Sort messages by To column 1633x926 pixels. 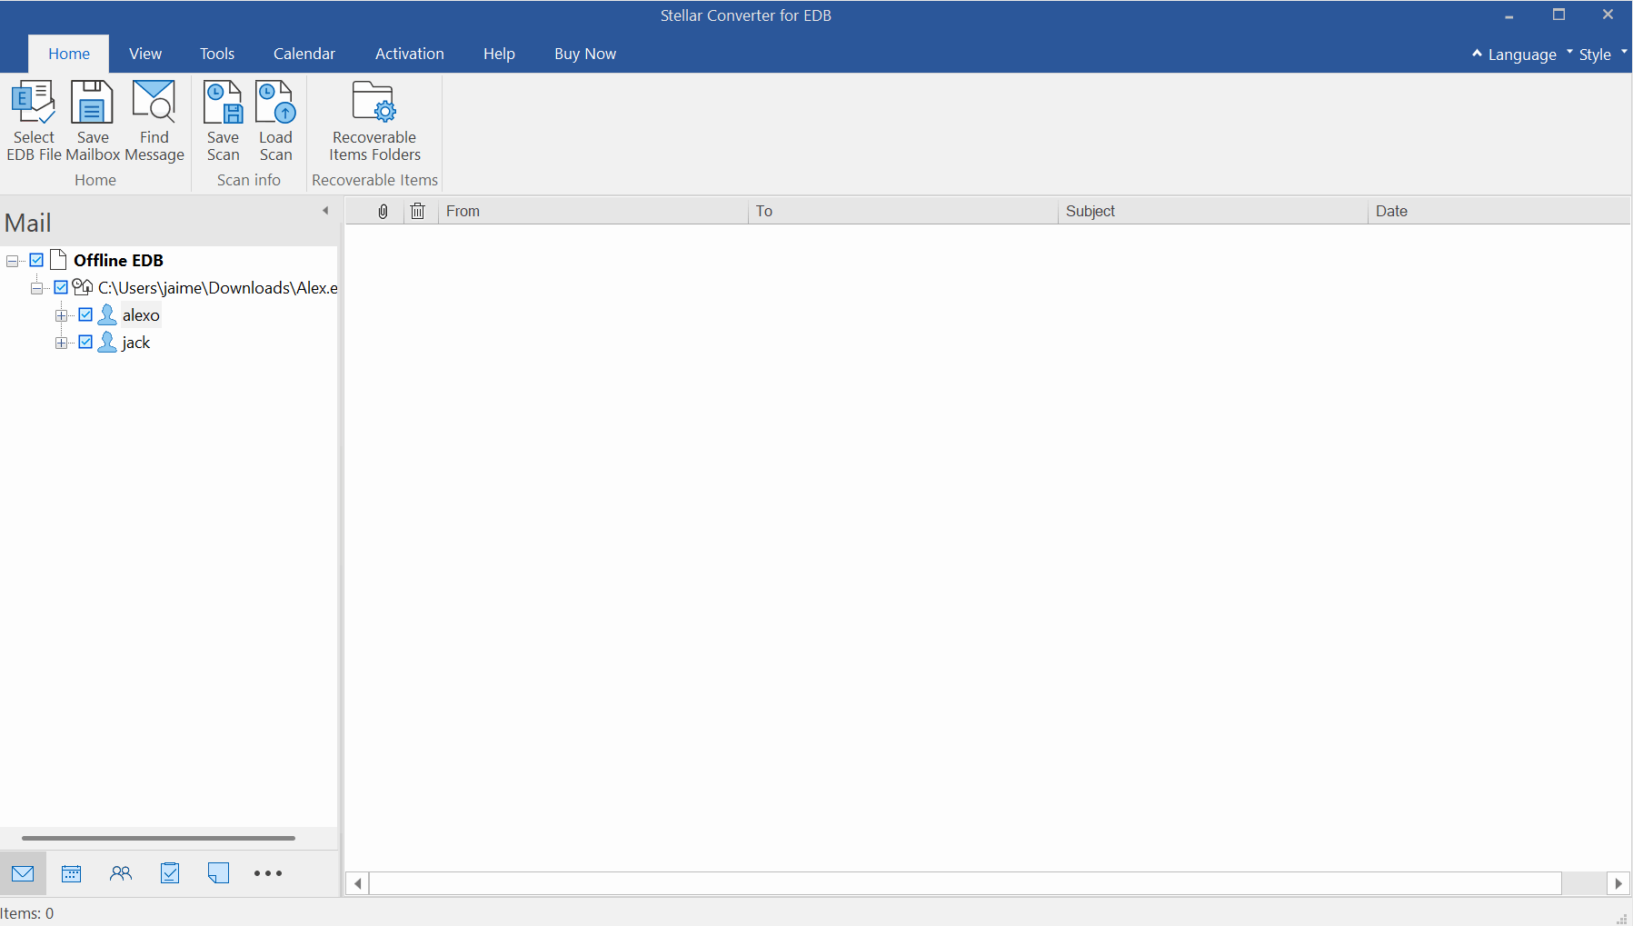902,211
